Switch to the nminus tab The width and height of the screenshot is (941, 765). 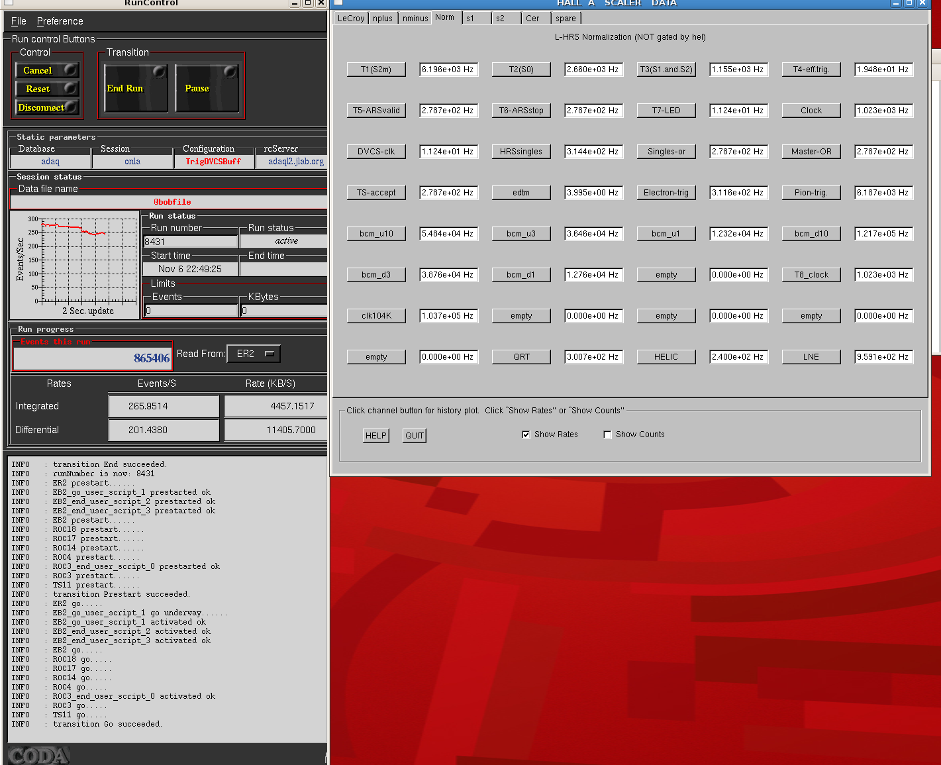(415, 19)
